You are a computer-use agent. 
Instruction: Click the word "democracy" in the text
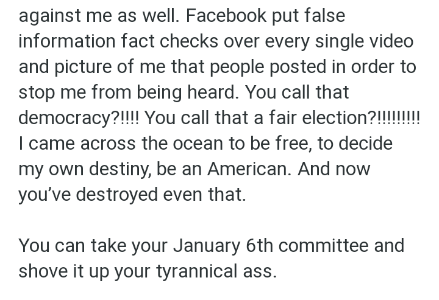tap(65, 118)
